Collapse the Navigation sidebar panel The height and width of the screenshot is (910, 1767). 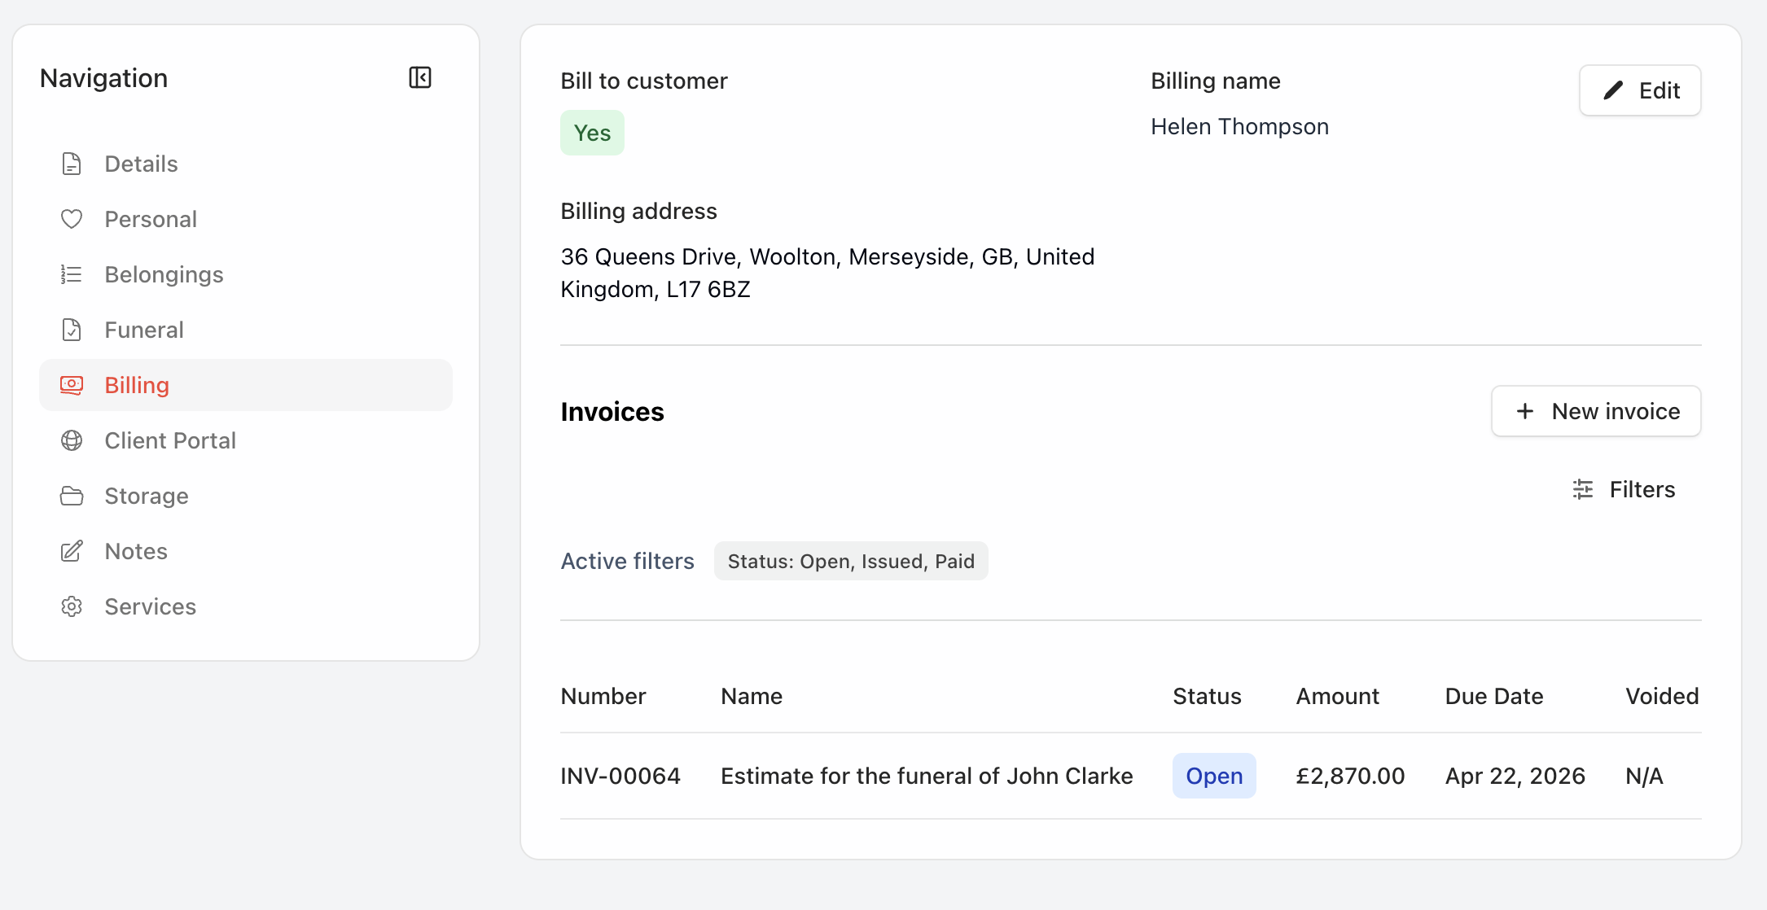click(419, 77)
